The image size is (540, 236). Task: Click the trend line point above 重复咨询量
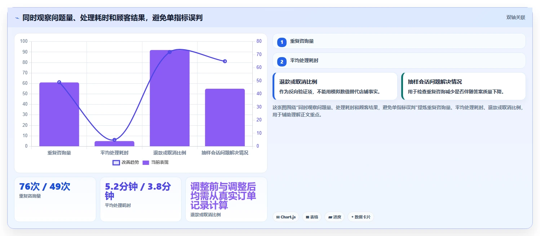(x=59, y=82)
